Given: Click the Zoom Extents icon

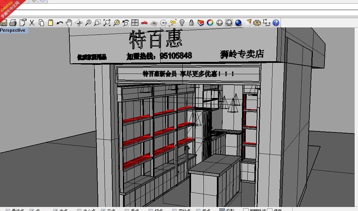Looking at the screenshot, I should [x=107, y=23].
